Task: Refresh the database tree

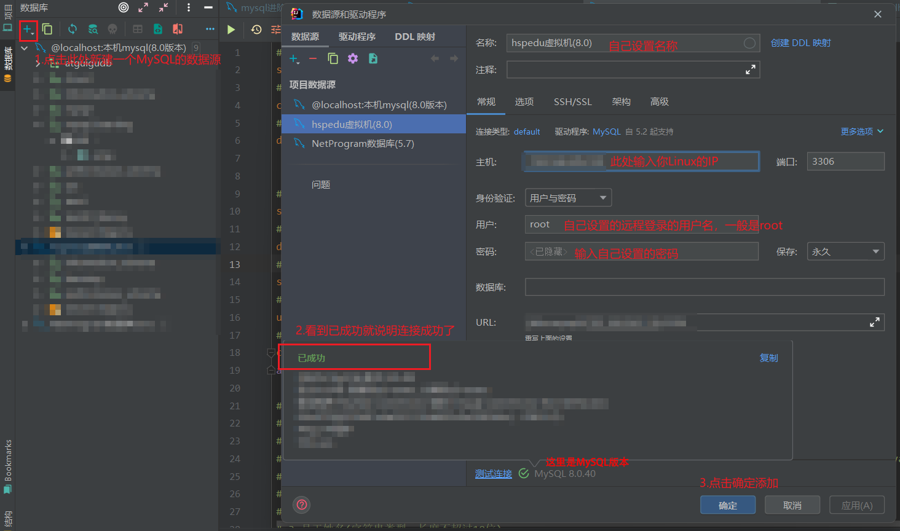Action: click(73, 29)
